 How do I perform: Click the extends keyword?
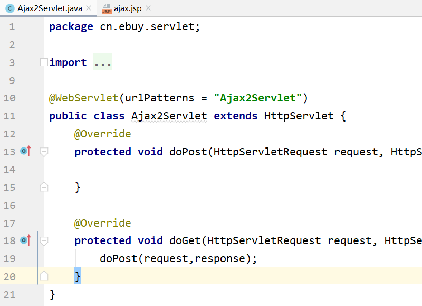point(235,116)
